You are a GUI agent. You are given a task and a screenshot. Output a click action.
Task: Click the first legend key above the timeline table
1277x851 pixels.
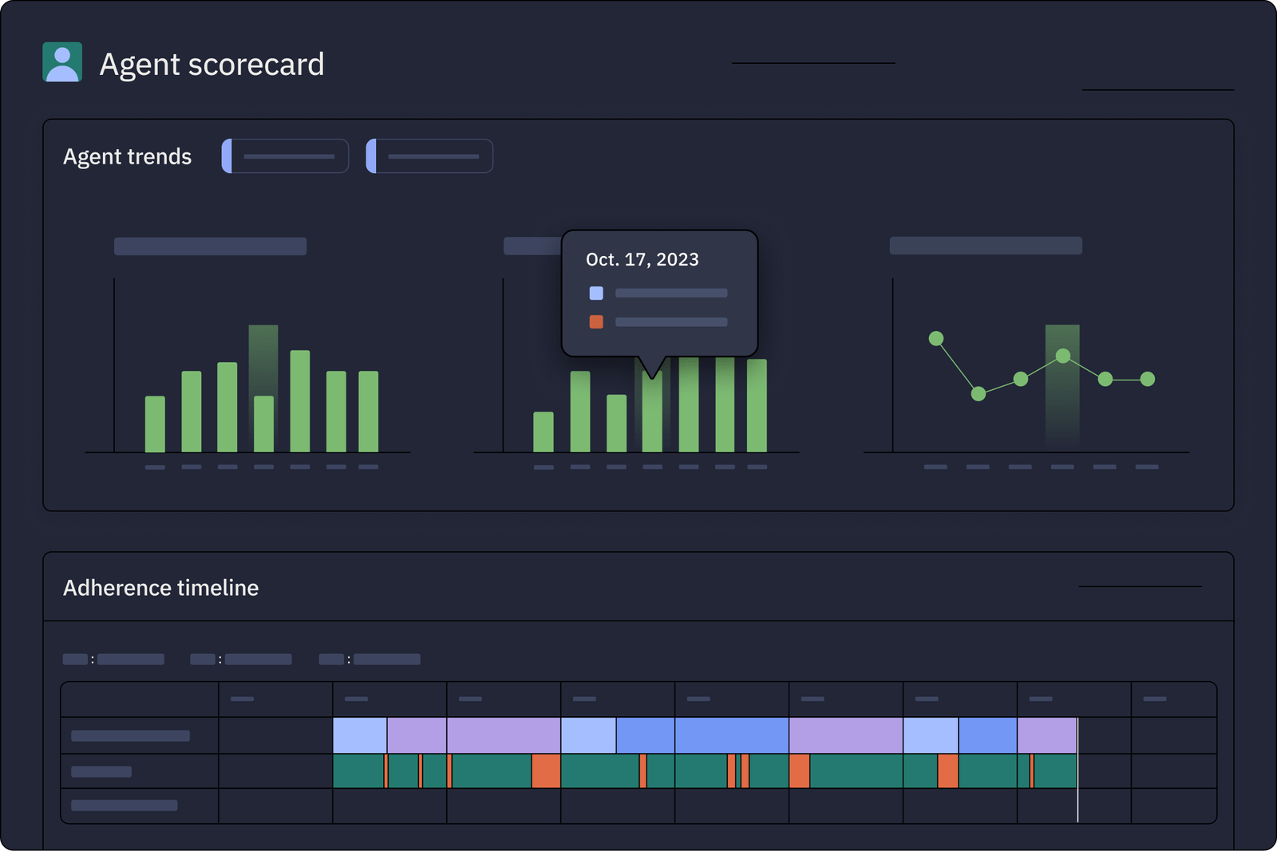[113, 660]
